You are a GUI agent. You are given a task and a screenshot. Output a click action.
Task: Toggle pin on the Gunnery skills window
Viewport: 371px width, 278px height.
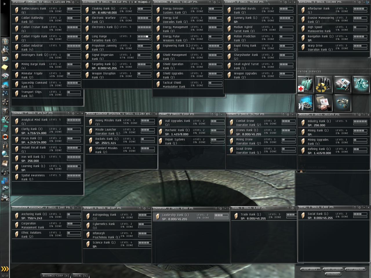[x=281, y=2]
